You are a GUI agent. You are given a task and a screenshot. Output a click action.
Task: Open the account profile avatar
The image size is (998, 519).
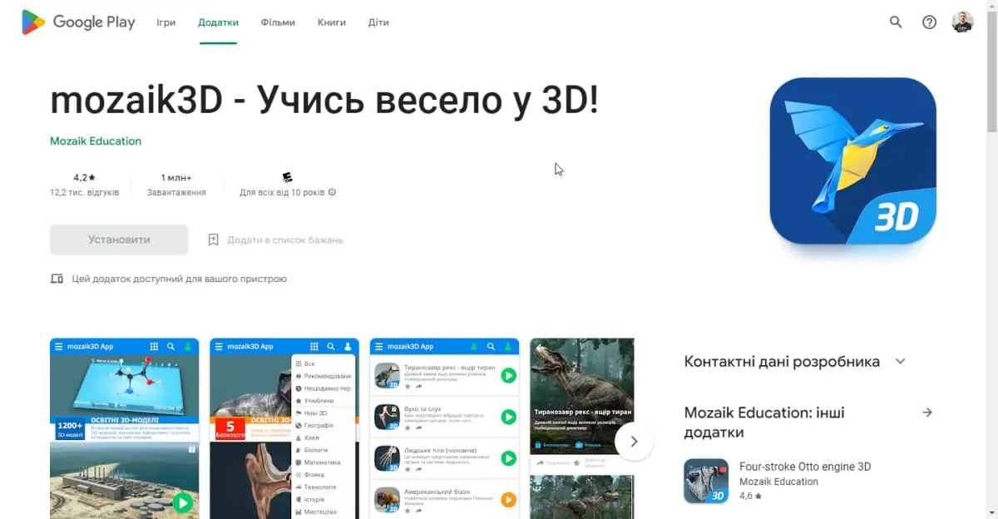(x=963, y=22)
